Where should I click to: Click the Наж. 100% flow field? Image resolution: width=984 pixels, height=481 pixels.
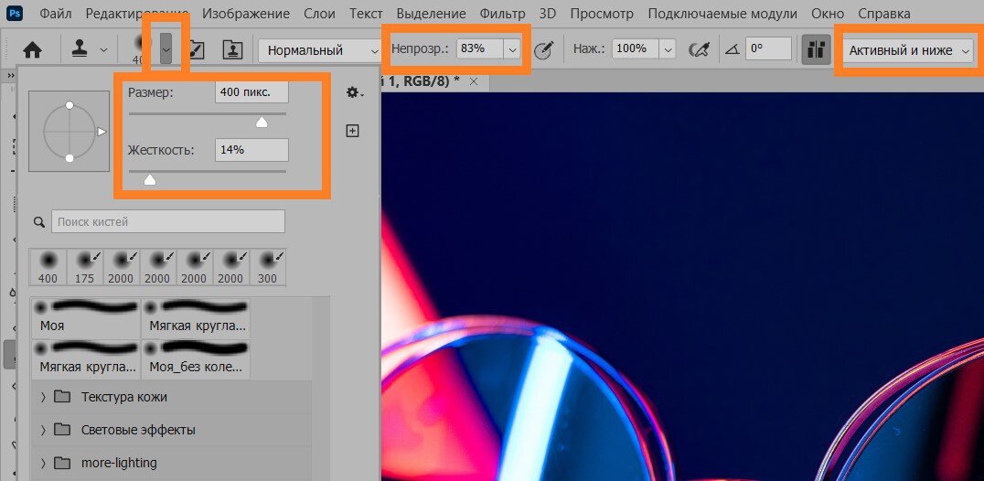coord(635,48)
